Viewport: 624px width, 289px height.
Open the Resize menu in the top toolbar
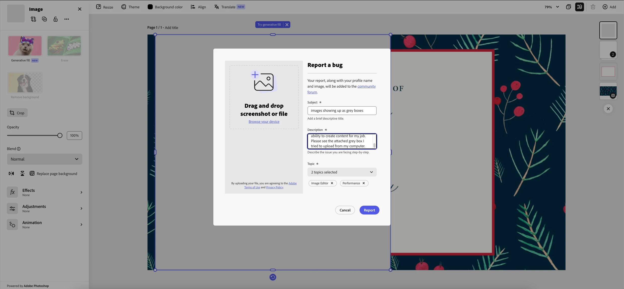click(105, 7)
